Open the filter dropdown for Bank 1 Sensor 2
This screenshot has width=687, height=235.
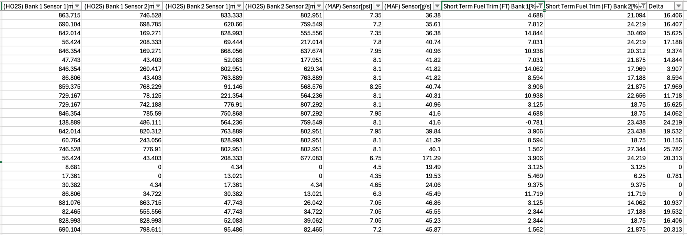click(x=158, y=6)
